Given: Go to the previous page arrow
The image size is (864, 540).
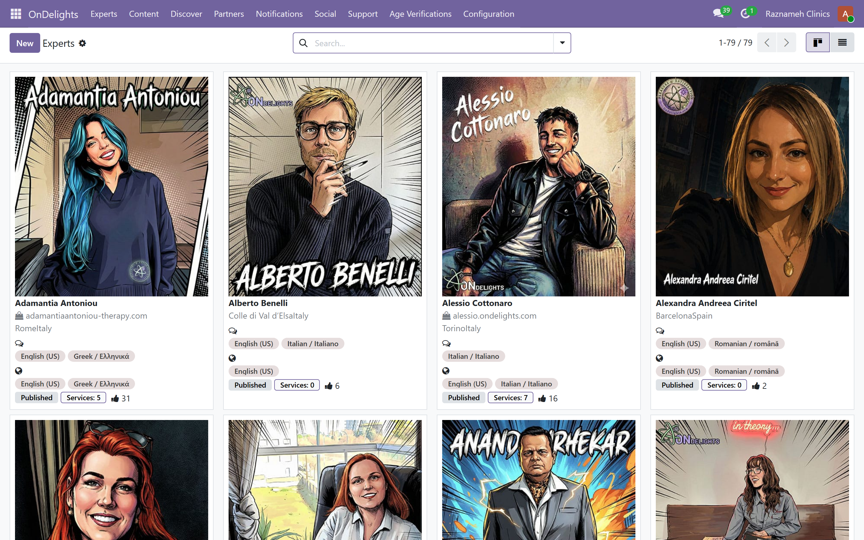Looking at the screenshot, I should (x=767, y=43).
